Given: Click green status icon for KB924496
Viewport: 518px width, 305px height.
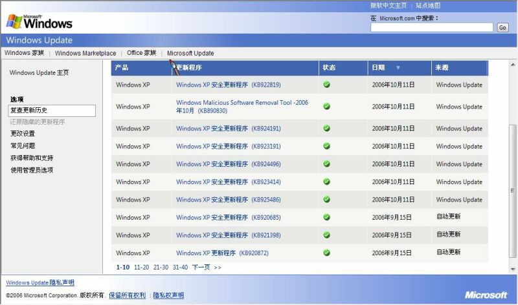Looking at the screenshot, I should (327, 164).
